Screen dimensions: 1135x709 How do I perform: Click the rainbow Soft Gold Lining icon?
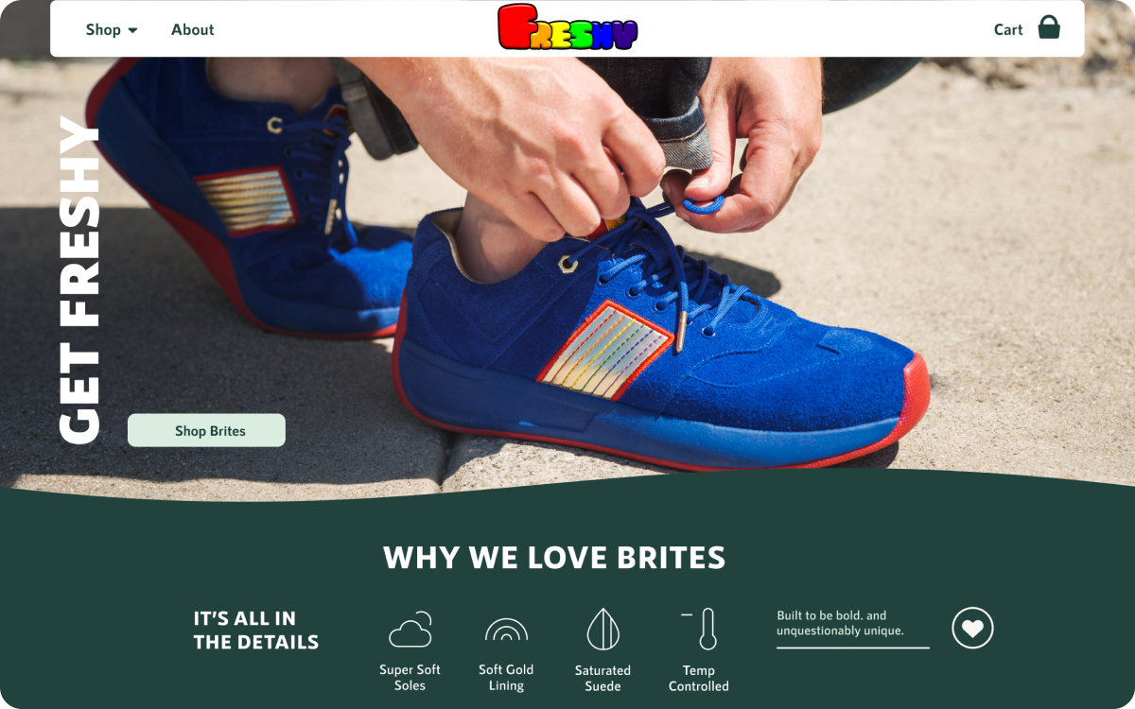coord(506,631)
